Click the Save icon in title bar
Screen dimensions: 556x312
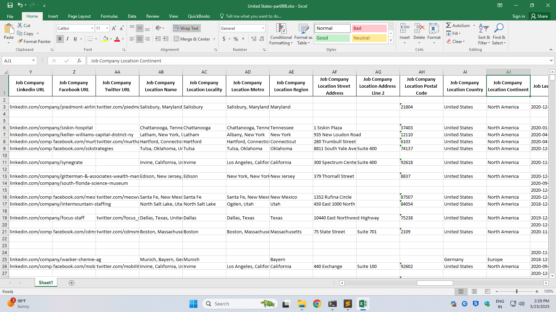(10, 5)
